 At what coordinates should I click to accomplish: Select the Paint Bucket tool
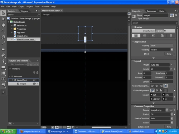click(3, 49)
